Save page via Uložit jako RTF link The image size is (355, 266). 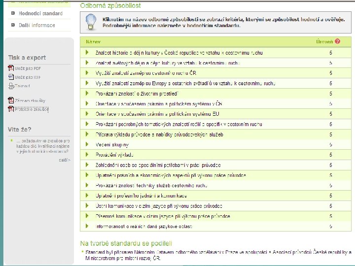(28, 77)
